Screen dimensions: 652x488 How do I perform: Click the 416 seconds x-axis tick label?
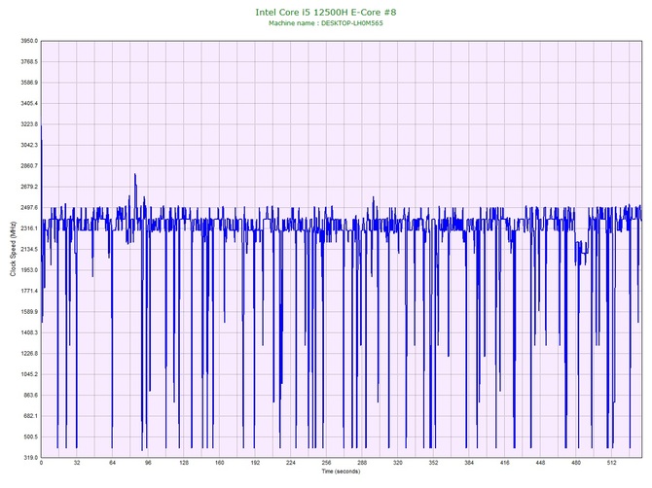pyautogui.click(x=505, y=463)
